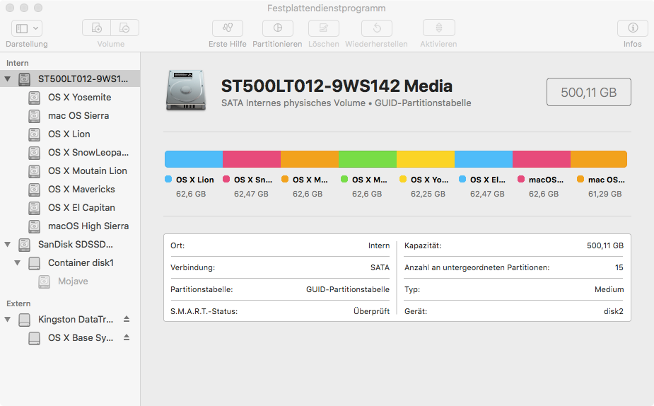The width and height of the screenshot is (654, 406).
Task: Click the OS X El... legend label
Action: [x=488, y=180]
